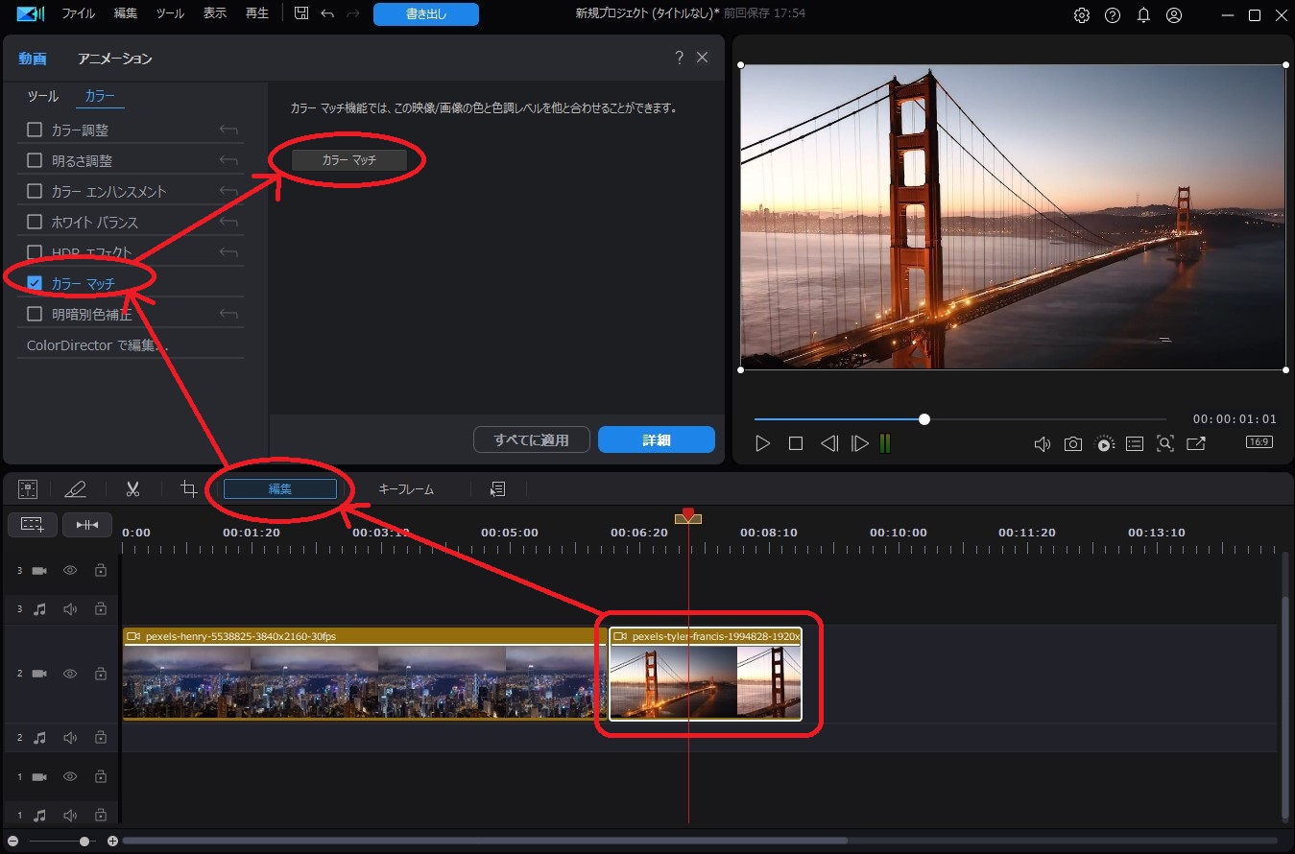This screenshot has width=1295, height=854.
Task: Open the ファイル menu
Action: (x=77, y=14)
